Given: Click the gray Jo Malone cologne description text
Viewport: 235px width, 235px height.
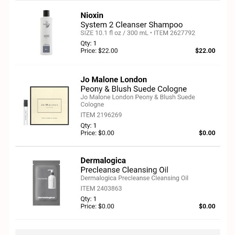Looking at the screenshot, I should [137, 101].
